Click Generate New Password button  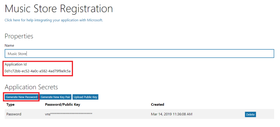coord(21,97)
